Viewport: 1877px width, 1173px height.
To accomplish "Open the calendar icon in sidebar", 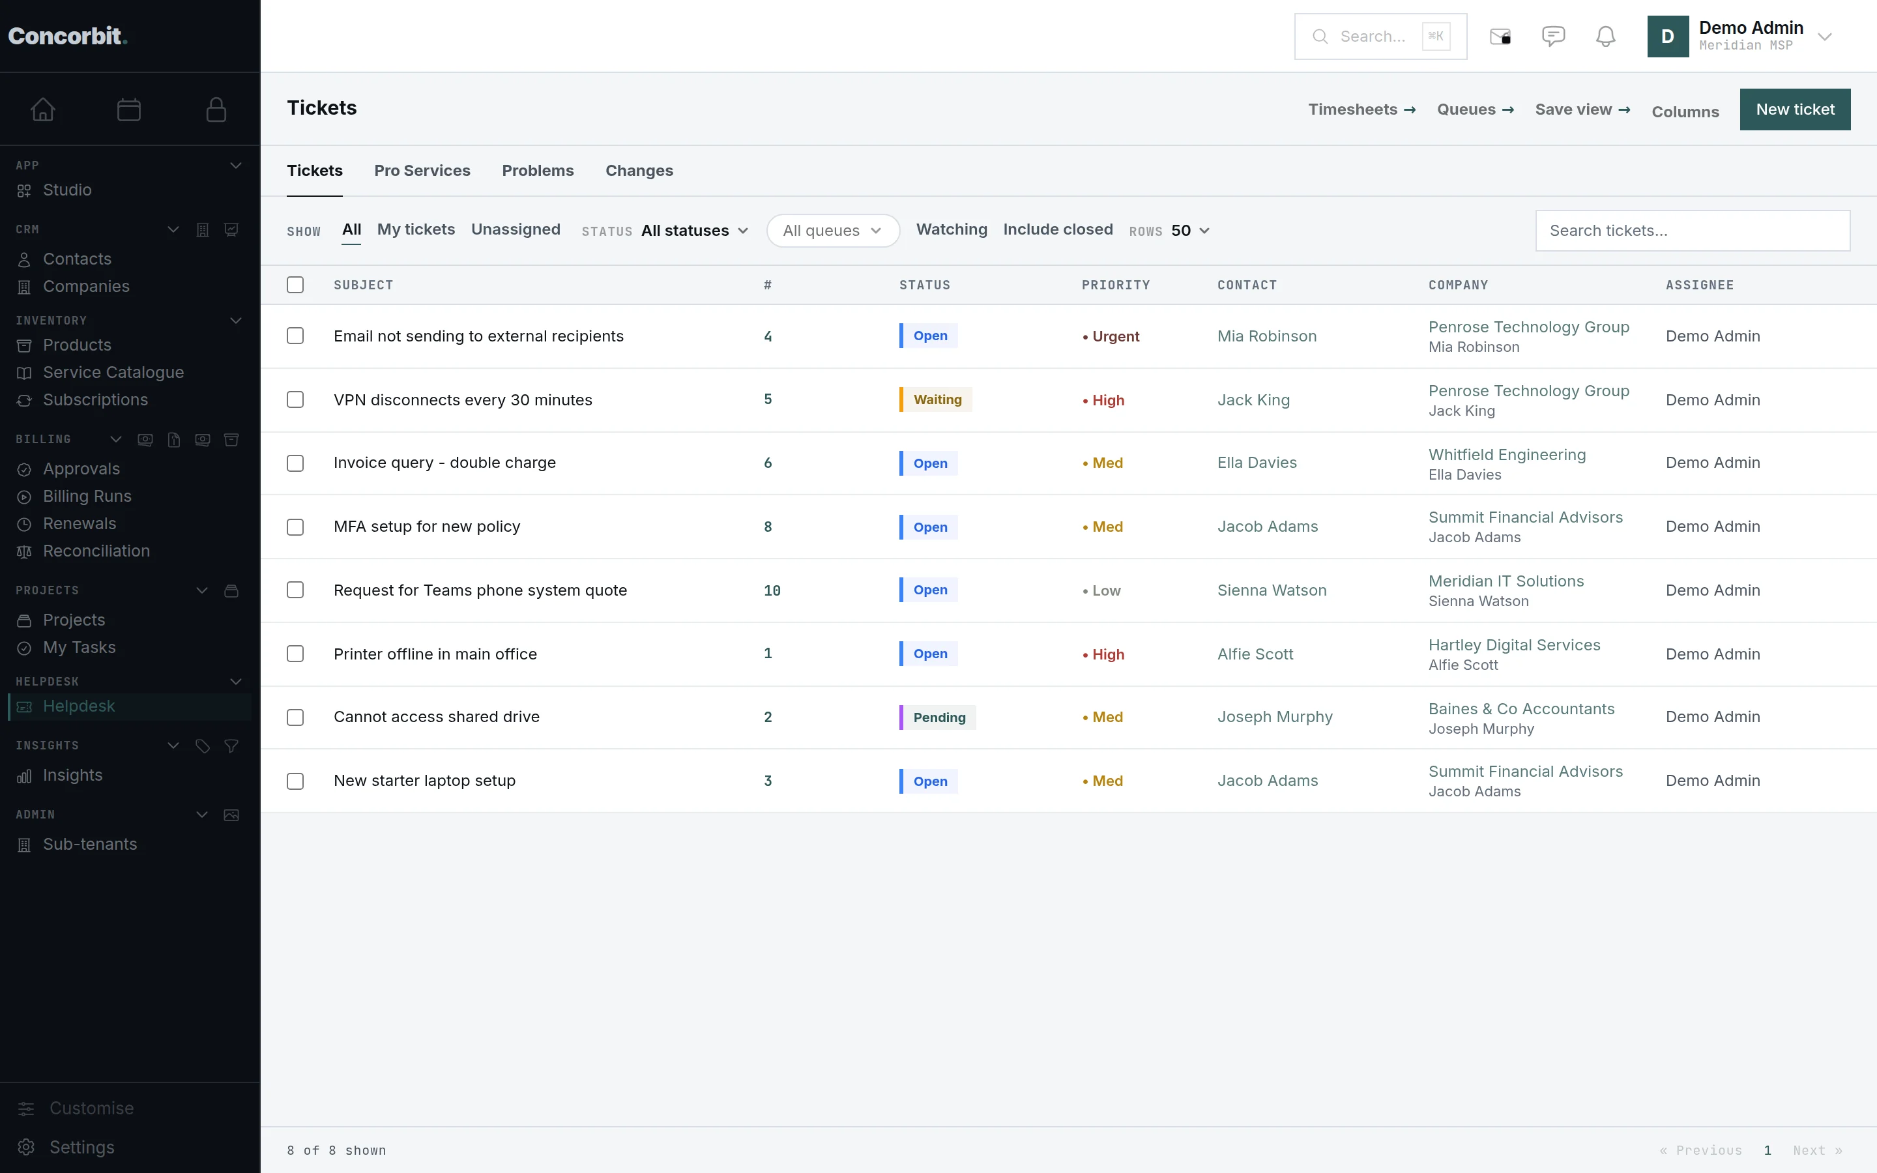I will pyautogui.click(x=129, y=109).
